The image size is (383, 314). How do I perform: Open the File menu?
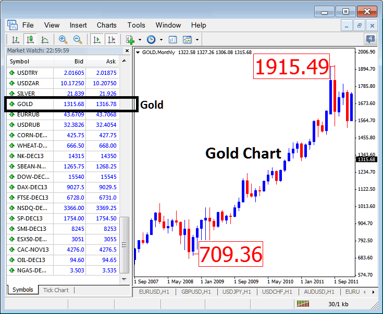tap(28, 25)
